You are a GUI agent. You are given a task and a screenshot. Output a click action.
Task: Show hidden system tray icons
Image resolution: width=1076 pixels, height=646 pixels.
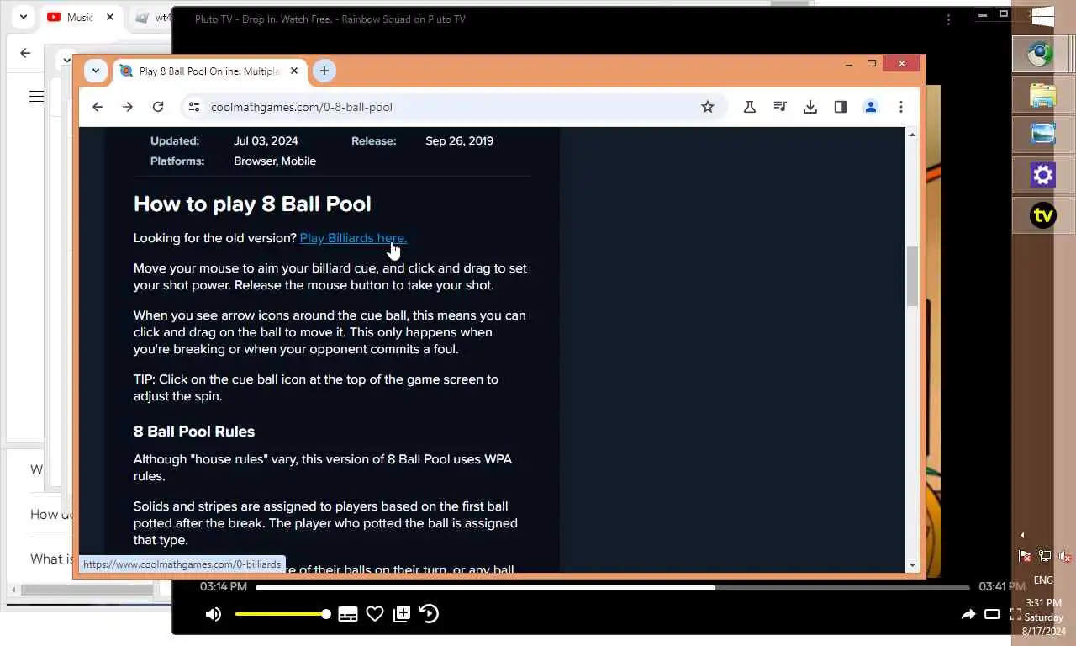1022,535
